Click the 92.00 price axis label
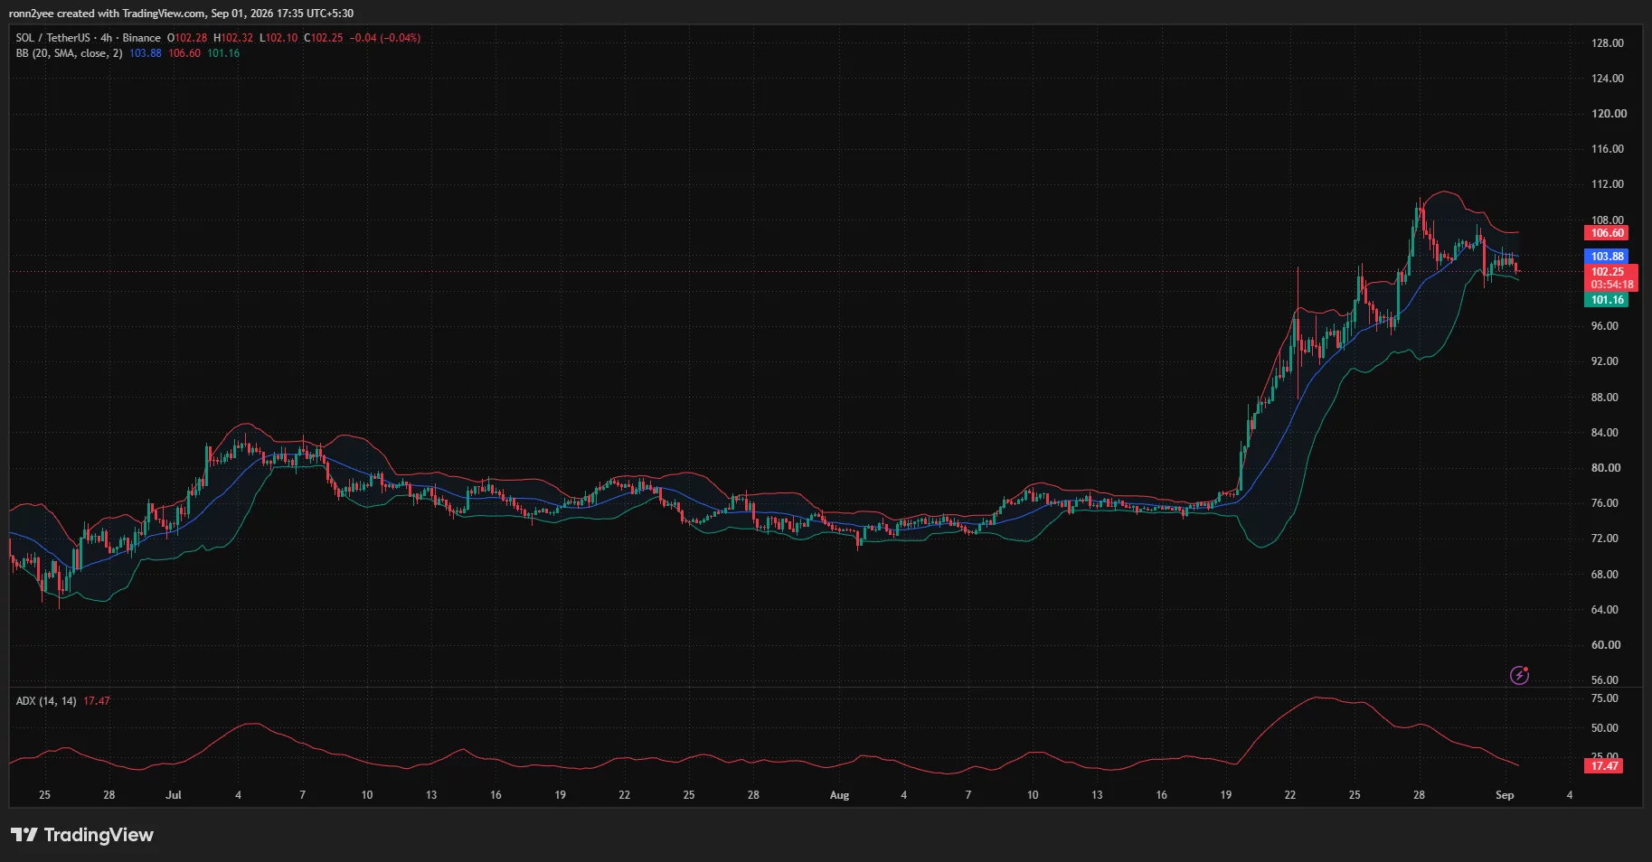 pyautogui.click(x=1604, y=361)
